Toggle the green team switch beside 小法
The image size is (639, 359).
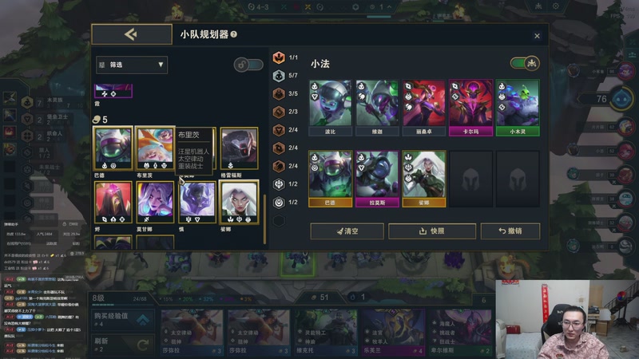click(525, 63)
